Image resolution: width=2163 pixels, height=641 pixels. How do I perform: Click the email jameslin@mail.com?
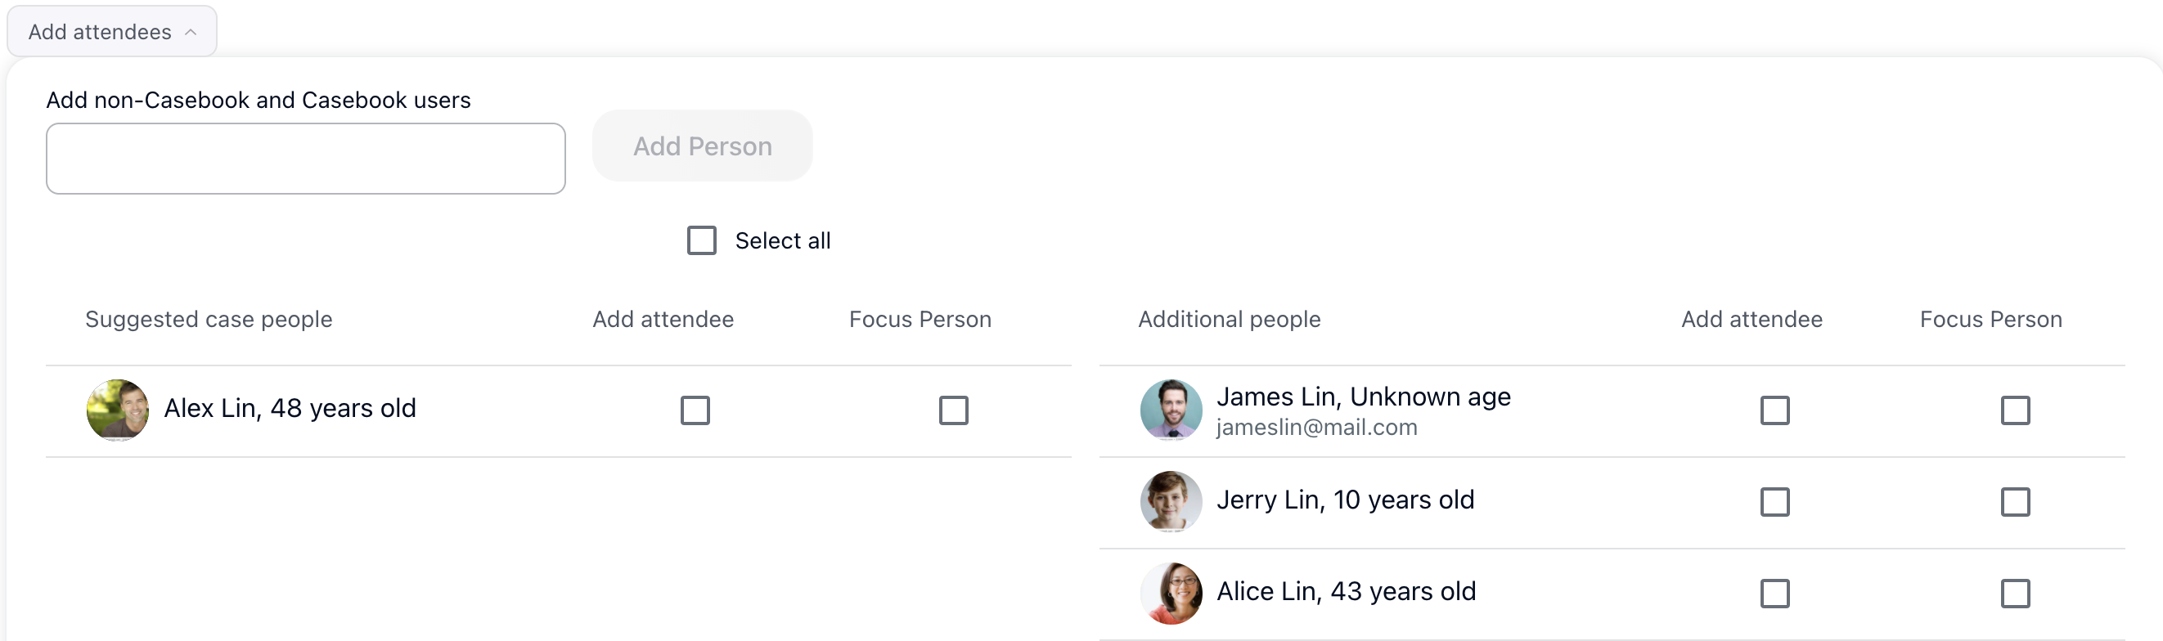pyautogui.click(x=1315, y=428)
